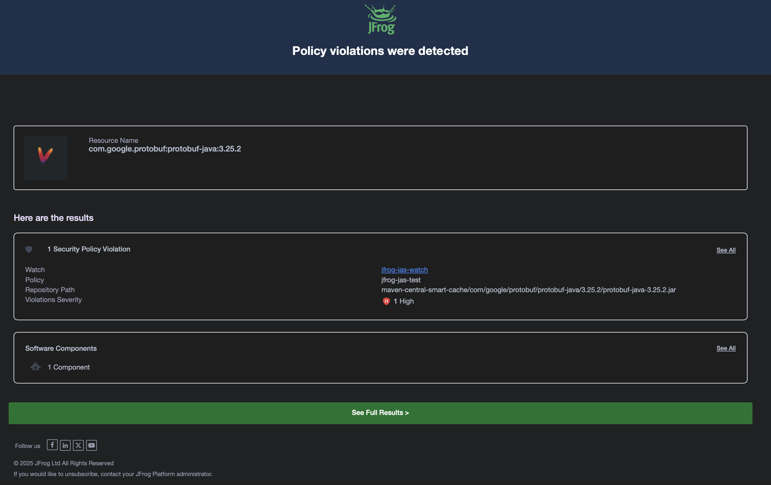
Task: Open the JFrog Facebook page icon
Action: pyautogui.click(x=52, y=445)
